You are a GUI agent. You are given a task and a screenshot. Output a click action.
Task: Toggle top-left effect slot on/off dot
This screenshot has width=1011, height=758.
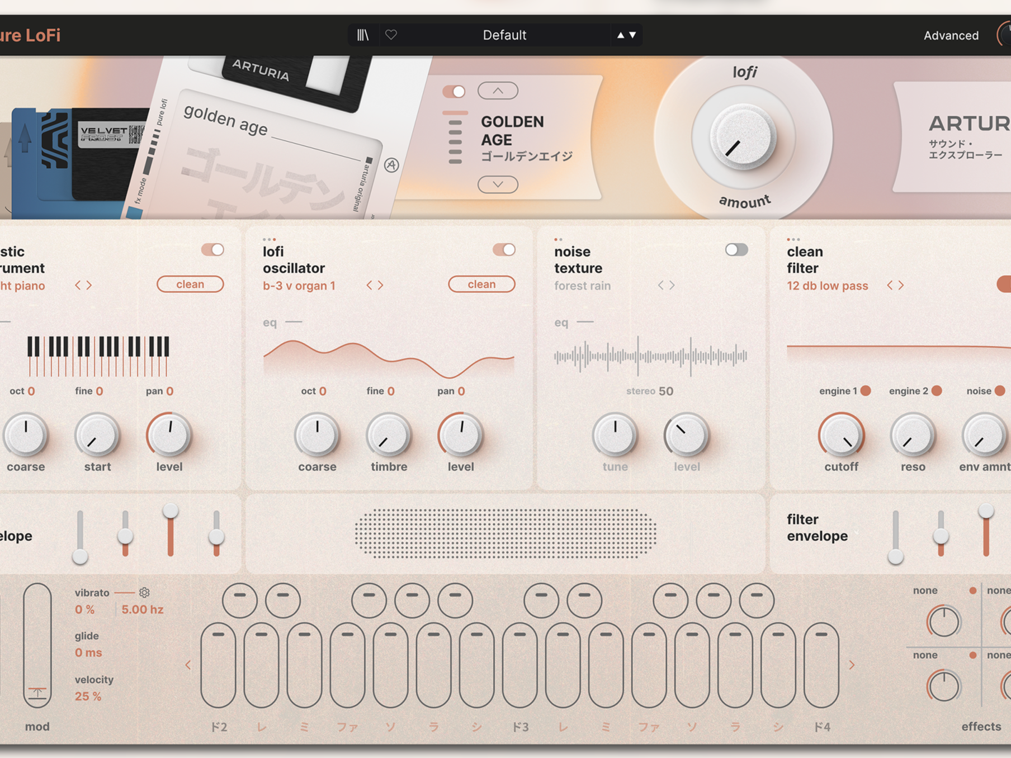coord(973,590)
